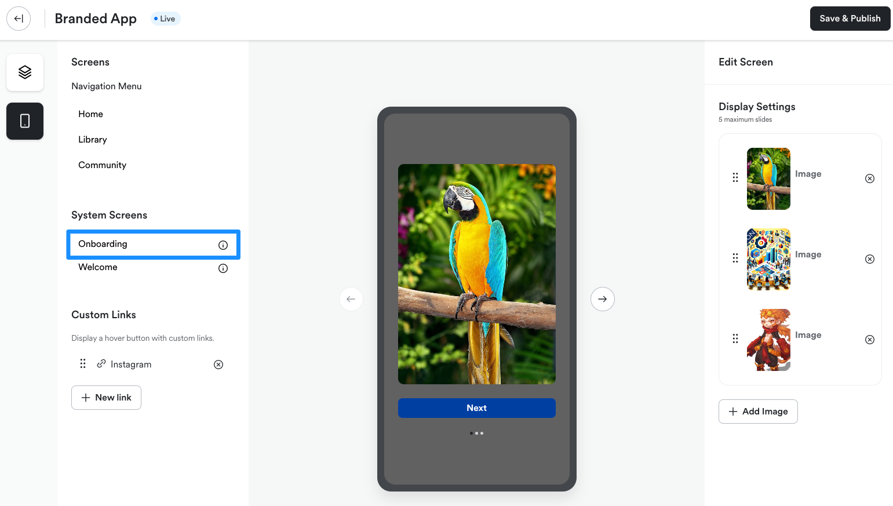
Task: Go to previous slide with left arrow
Action: point(351,299)
